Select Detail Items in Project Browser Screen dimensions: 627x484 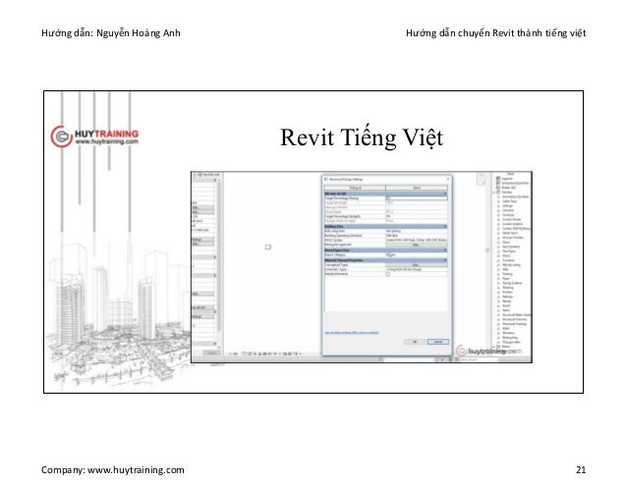(x=510, y=233)
